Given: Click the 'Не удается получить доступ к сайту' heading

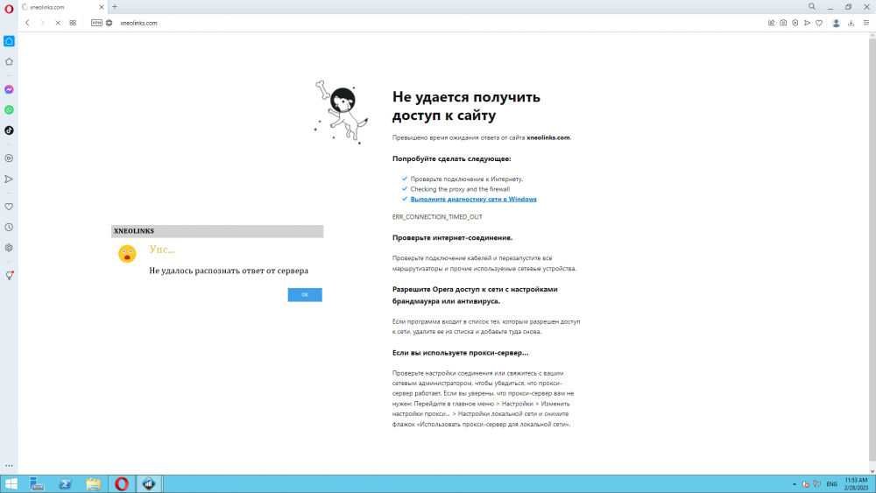Looking at the screenshot, I should 466,106.
